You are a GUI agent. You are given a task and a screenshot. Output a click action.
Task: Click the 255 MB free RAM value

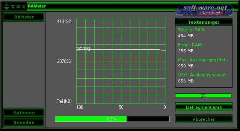click(x=186, y=51)
